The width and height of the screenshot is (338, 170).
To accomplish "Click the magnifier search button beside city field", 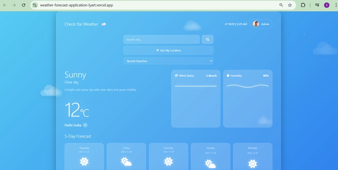I will tap(207, 40).
